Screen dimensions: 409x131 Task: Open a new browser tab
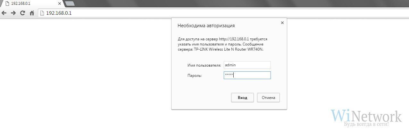click(70, 4)
